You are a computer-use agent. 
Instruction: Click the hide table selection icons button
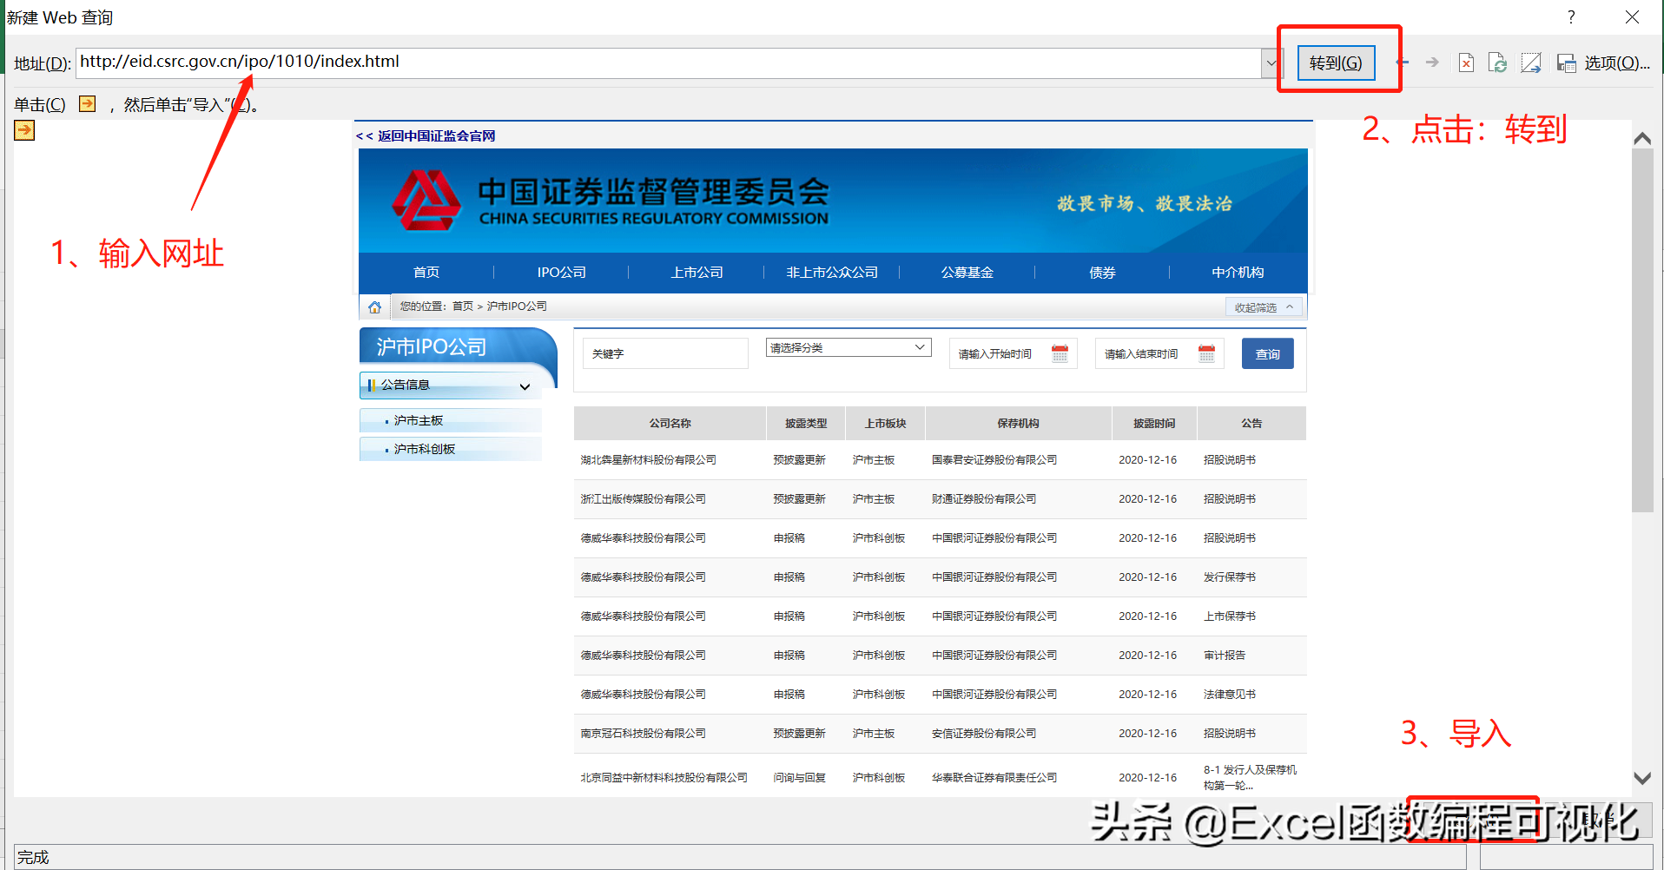pyautogui.click(x=1530, y=63)
